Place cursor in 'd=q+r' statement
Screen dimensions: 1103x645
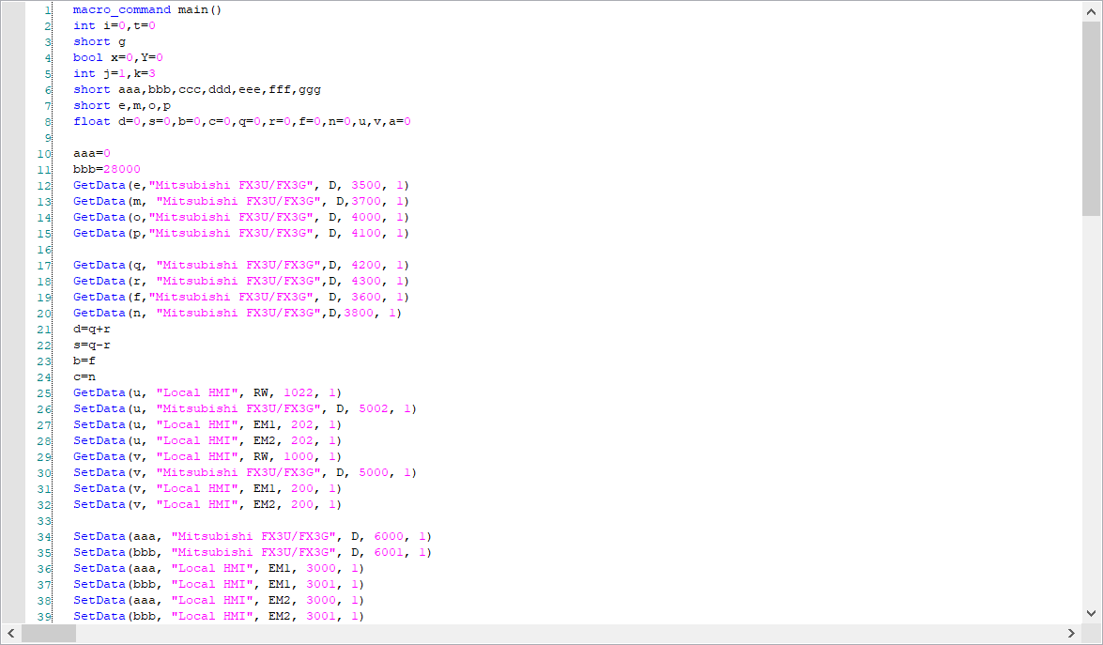[x=92, y=330]
